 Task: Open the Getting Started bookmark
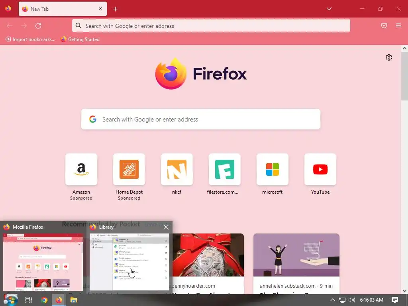click(80, 39)
